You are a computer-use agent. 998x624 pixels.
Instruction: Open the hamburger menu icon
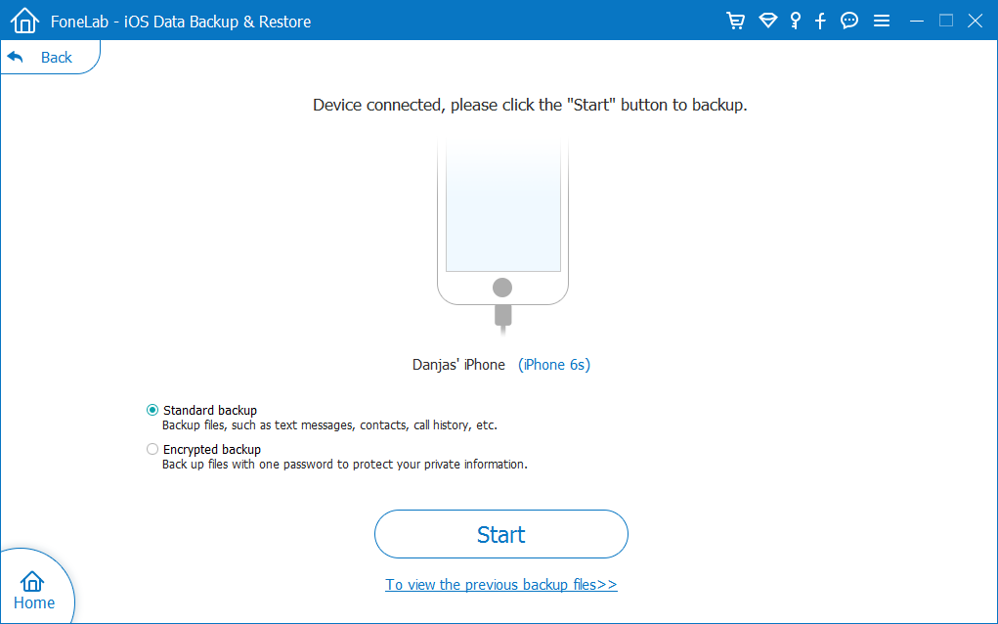882,21
